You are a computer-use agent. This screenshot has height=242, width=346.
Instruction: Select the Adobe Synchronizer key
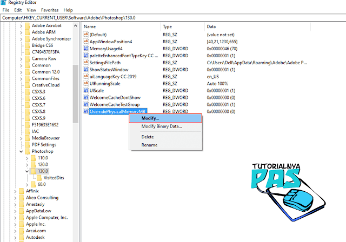click(51, 39)
